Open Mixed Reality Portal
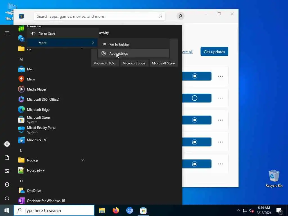Image resolution: width=288 pixels, height=216 pixels. coord(51,130)
